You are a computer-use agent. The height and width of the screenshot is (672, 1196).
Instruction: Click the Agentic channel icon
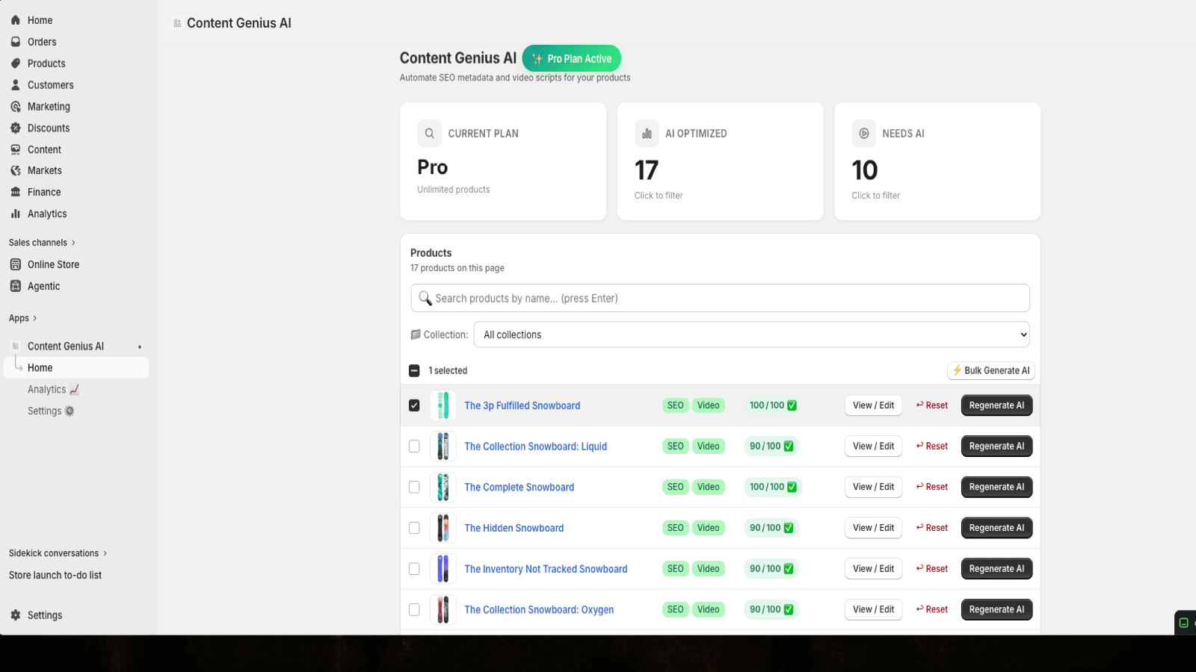tap(16, 286)
